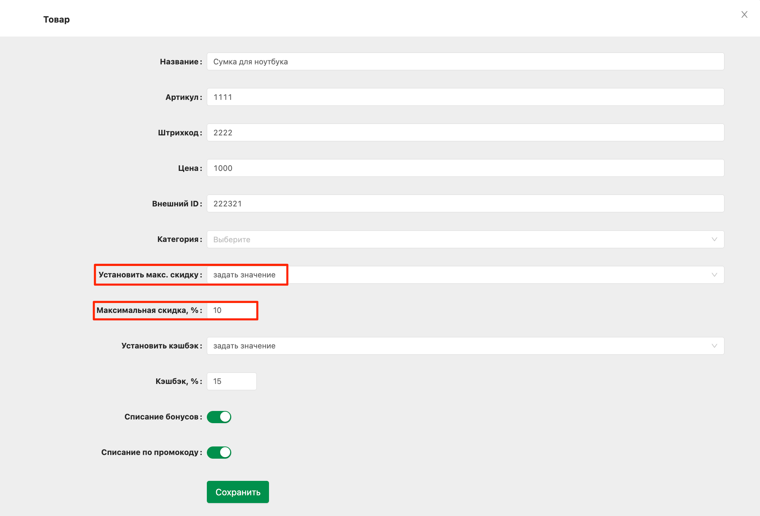This screenshot has height=516, width=760.
Task: Click the Максимальная скидка, % label
Action: pos(148,310)
